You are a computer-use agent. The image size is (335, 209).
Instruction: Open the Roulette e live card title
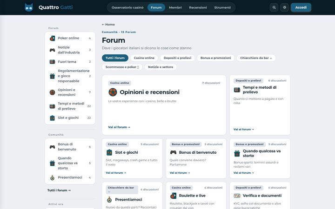[192, 196]
